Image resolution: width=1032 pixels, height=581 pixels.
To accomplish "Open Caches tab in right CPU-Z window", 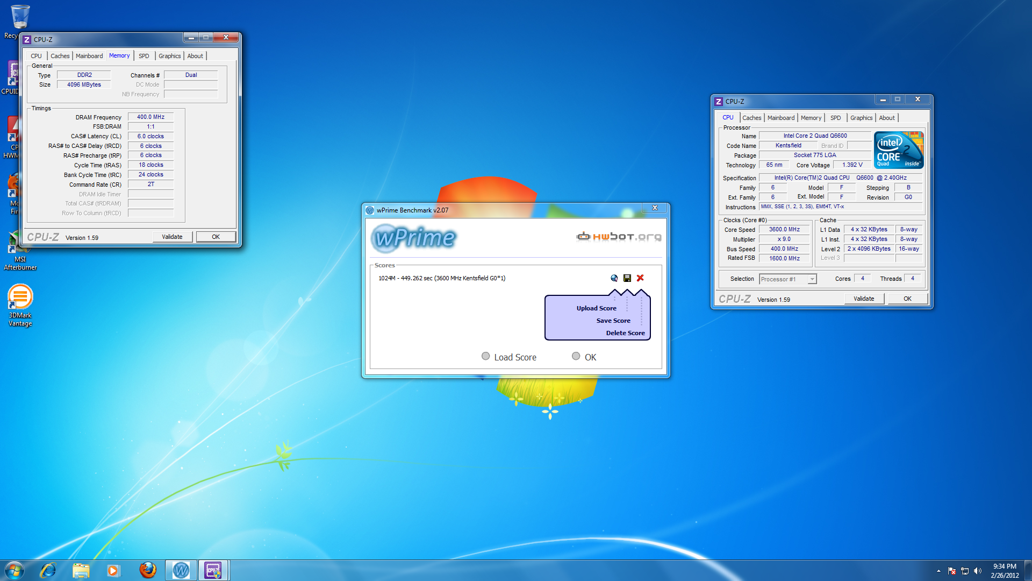I will pyautogui.click(x=752, y=118).
